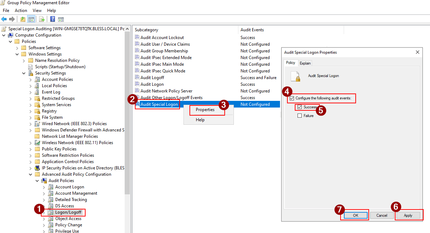This screenshot has height=233, width=430.
Task: Click the Audit Account Lockout row icon
Action: (x=137, y=38)
